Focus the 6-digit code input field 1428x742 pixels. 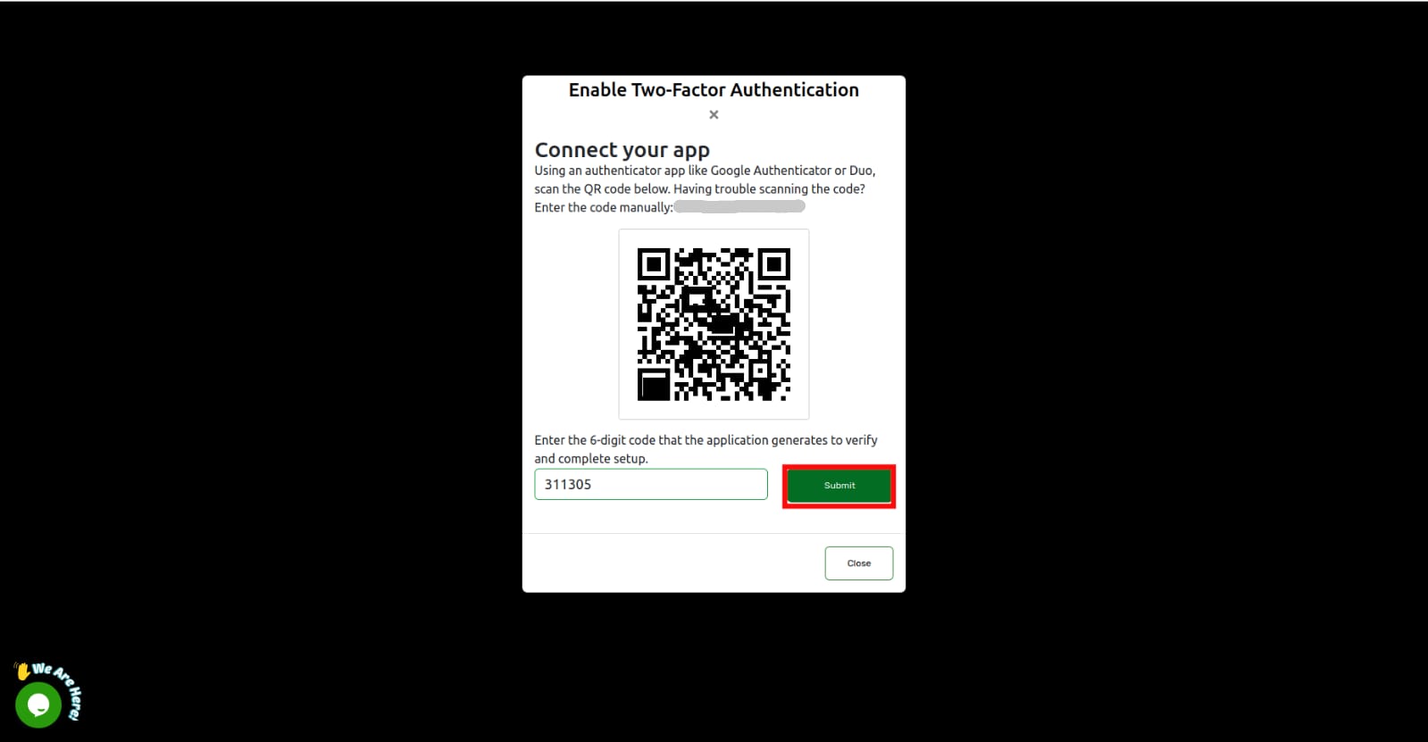pos(651,484)
